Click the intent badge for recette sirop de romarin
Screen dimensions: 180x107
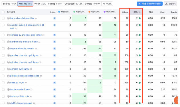[x=55, y=49]
